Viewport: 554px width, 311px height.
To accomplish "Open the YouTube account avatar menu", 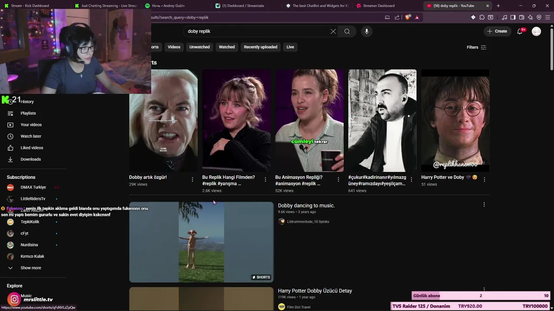I will tap(536, 31).
